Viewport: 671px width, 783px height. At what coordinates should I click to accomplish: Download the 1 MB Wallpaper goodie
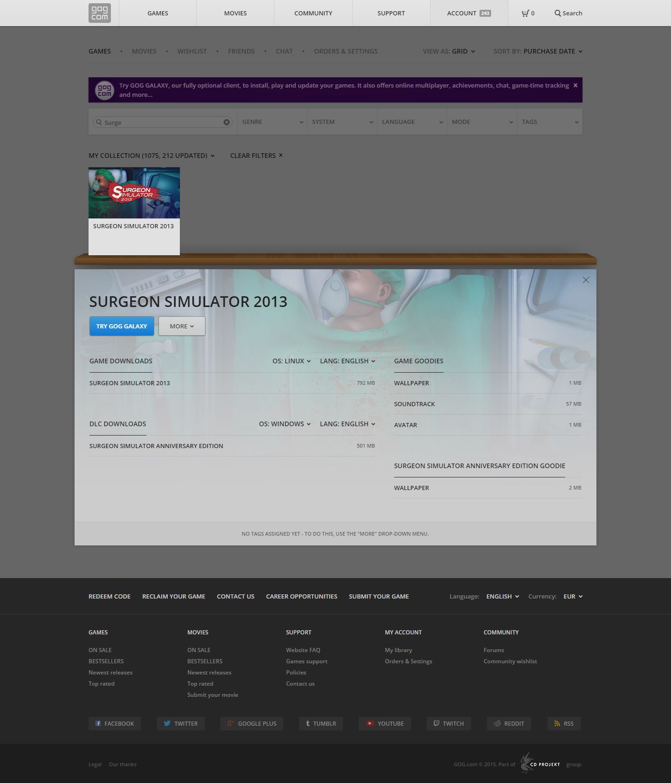488,383
